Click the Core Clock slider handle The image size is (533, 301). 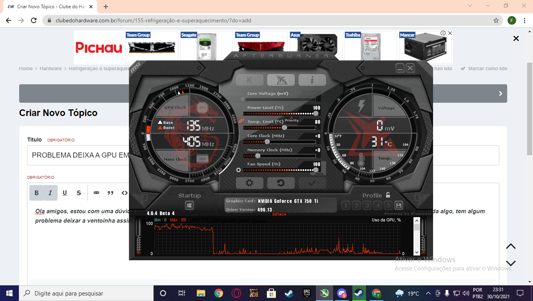[267, 141]
